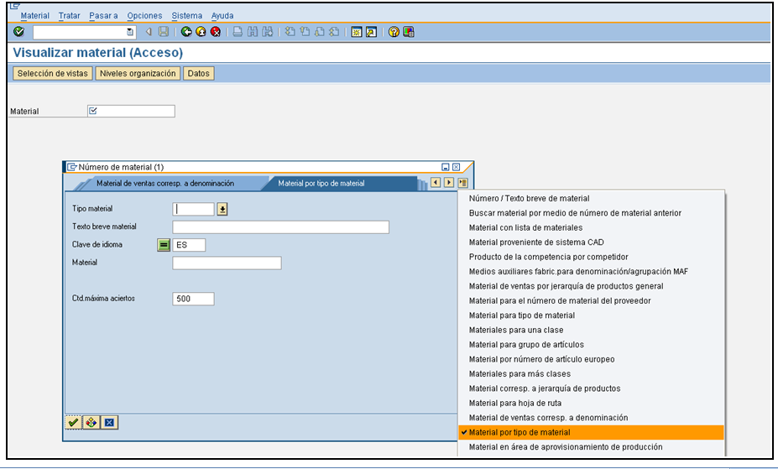This screenshot has height=469, width=778.
Task: Click the multiple selection icon at dialog bottom
Action: point(91,422)
